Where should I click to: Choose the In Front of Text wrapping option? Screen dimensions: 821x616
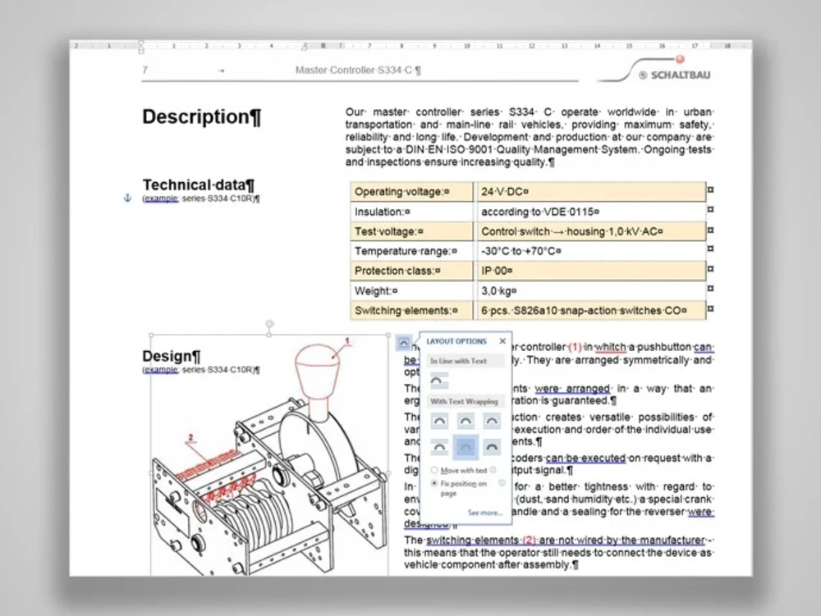click(x=491, y=447)
